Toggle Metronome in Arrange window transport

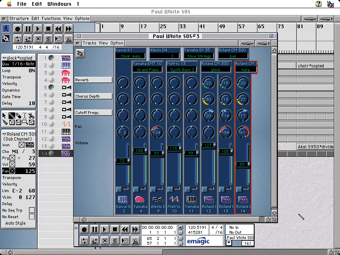coord(69,39)
